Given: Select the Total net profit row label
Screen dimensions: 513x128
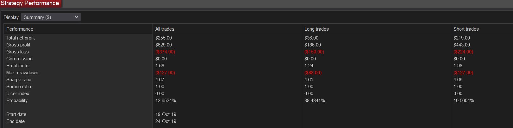Looking at the screenshot, I should pyautogui.click(x=21, y=38).
